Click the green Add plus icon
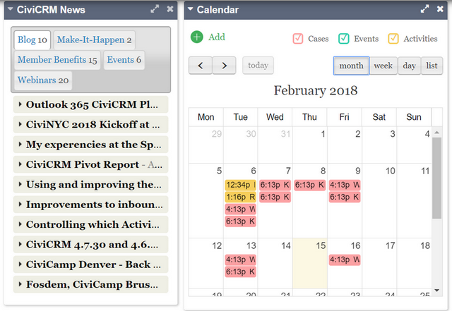Viewport: 452px width, 311px height. point(197,37)
